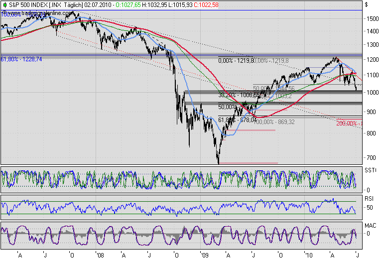Click the 900 price axis label

371,112
